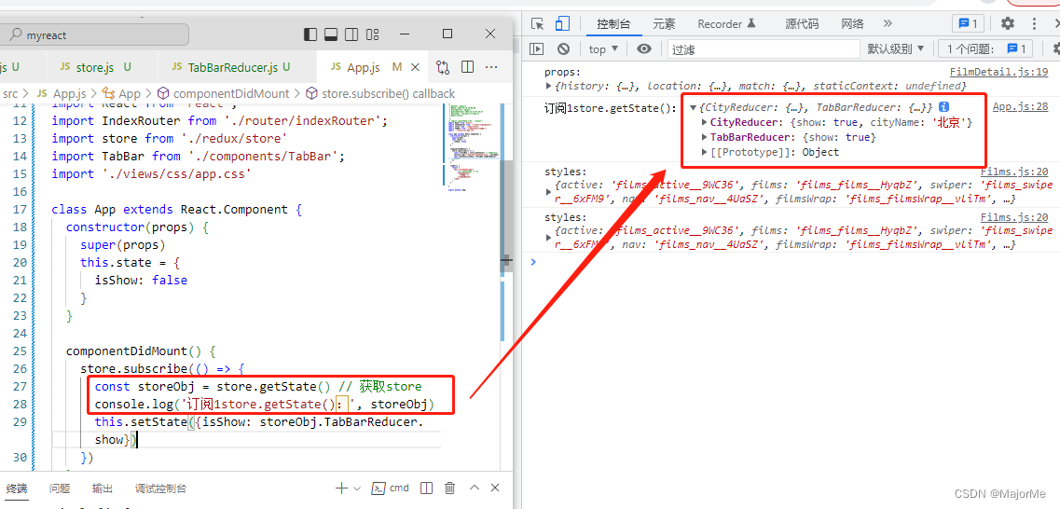
Task: Expand the [[Prototype]] entry
Action: (705, 152)
